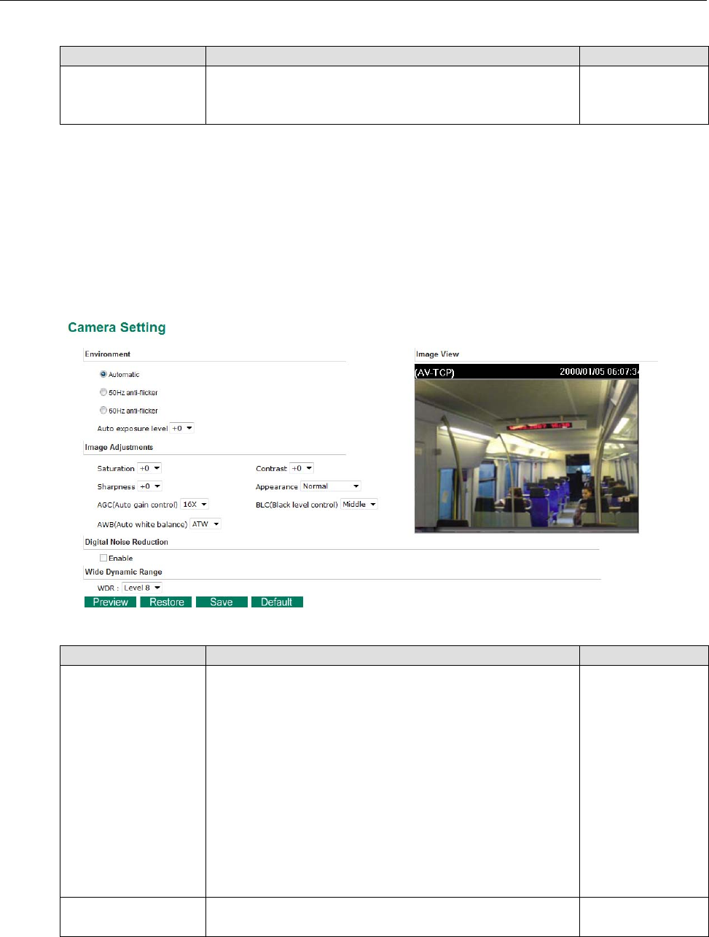Select the 60Hz anti-flicker option
709x937 pixels.
point(103,411)
